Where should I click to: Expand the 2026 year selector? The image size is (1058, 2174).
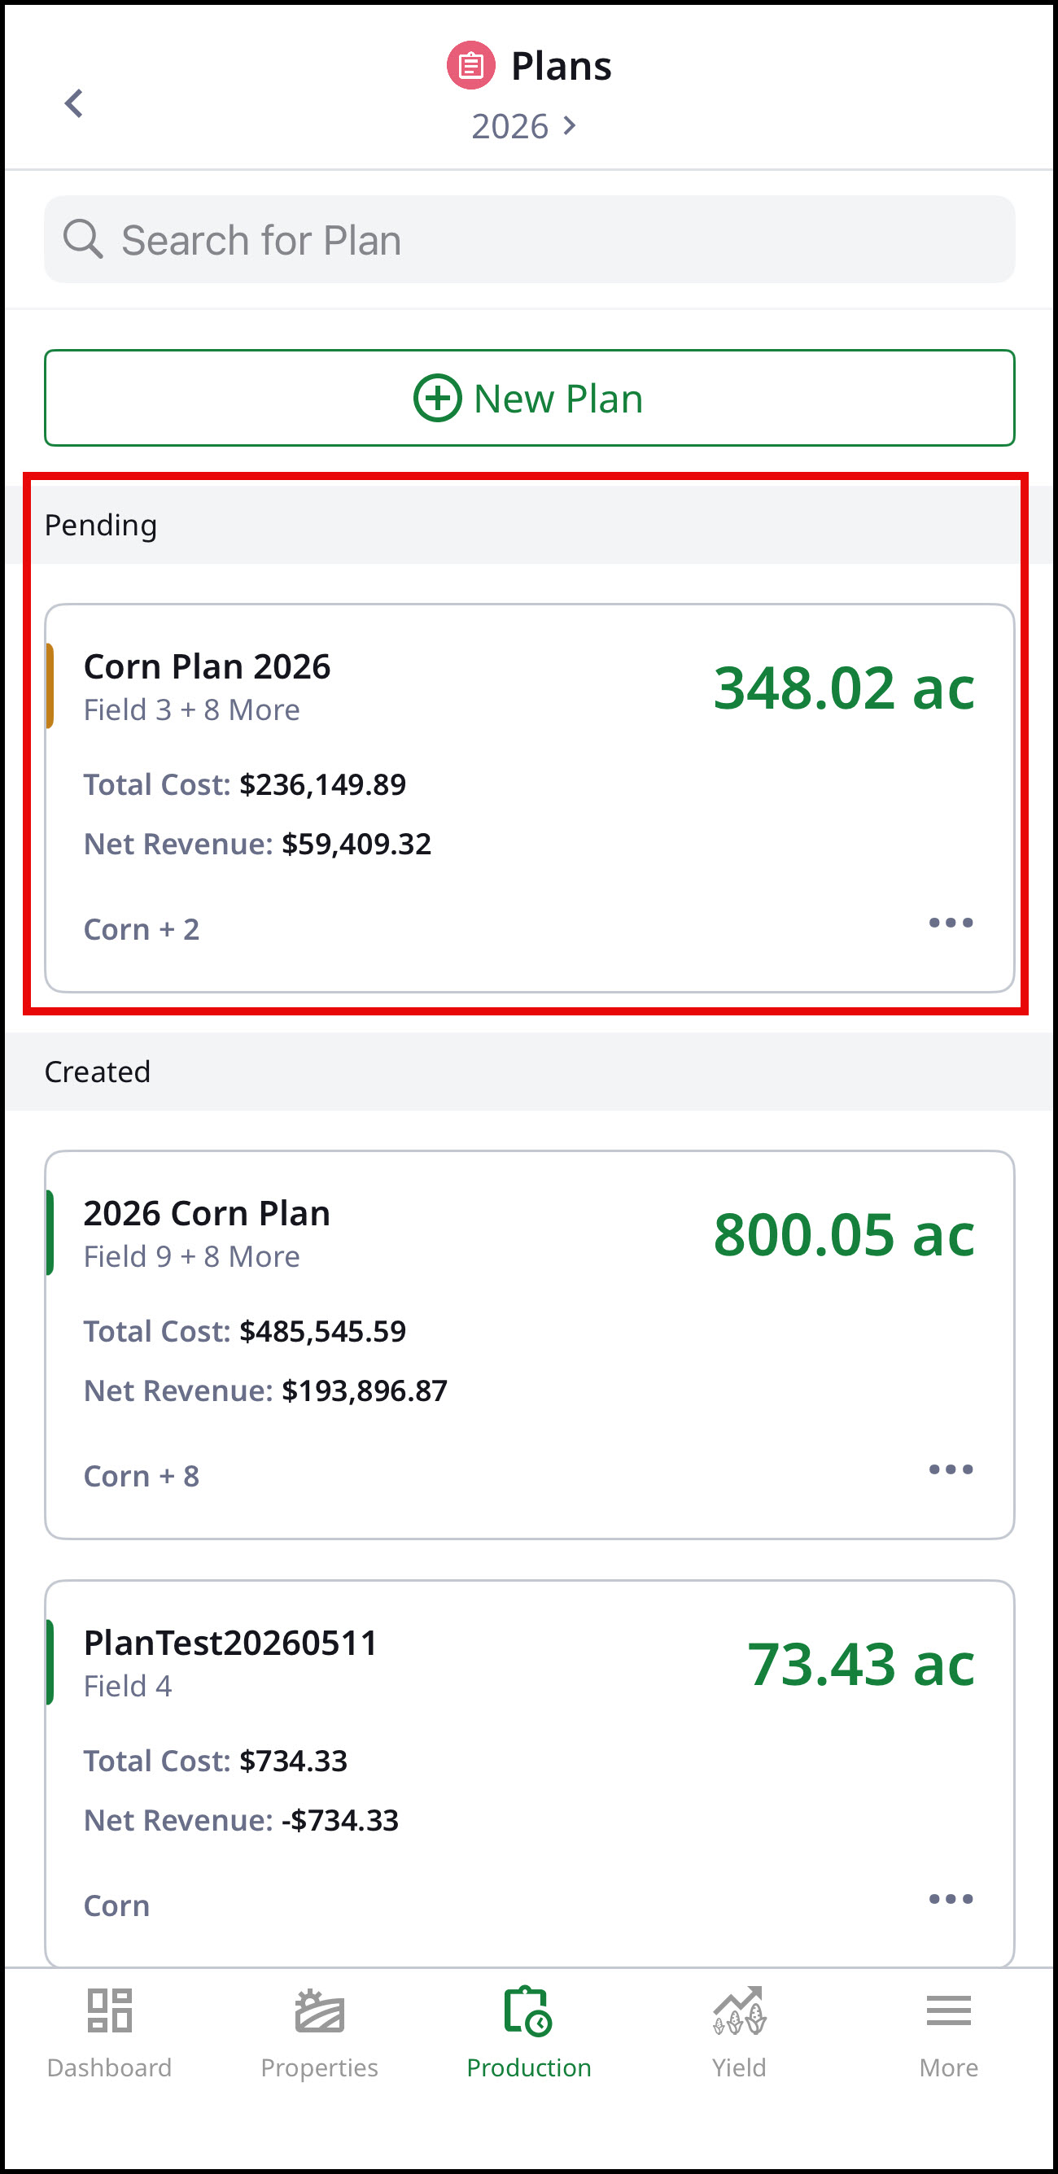click(x=523, y=127)
